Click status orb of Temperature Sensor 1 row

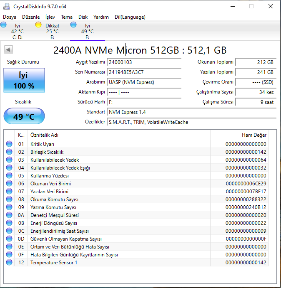(9, 262)
